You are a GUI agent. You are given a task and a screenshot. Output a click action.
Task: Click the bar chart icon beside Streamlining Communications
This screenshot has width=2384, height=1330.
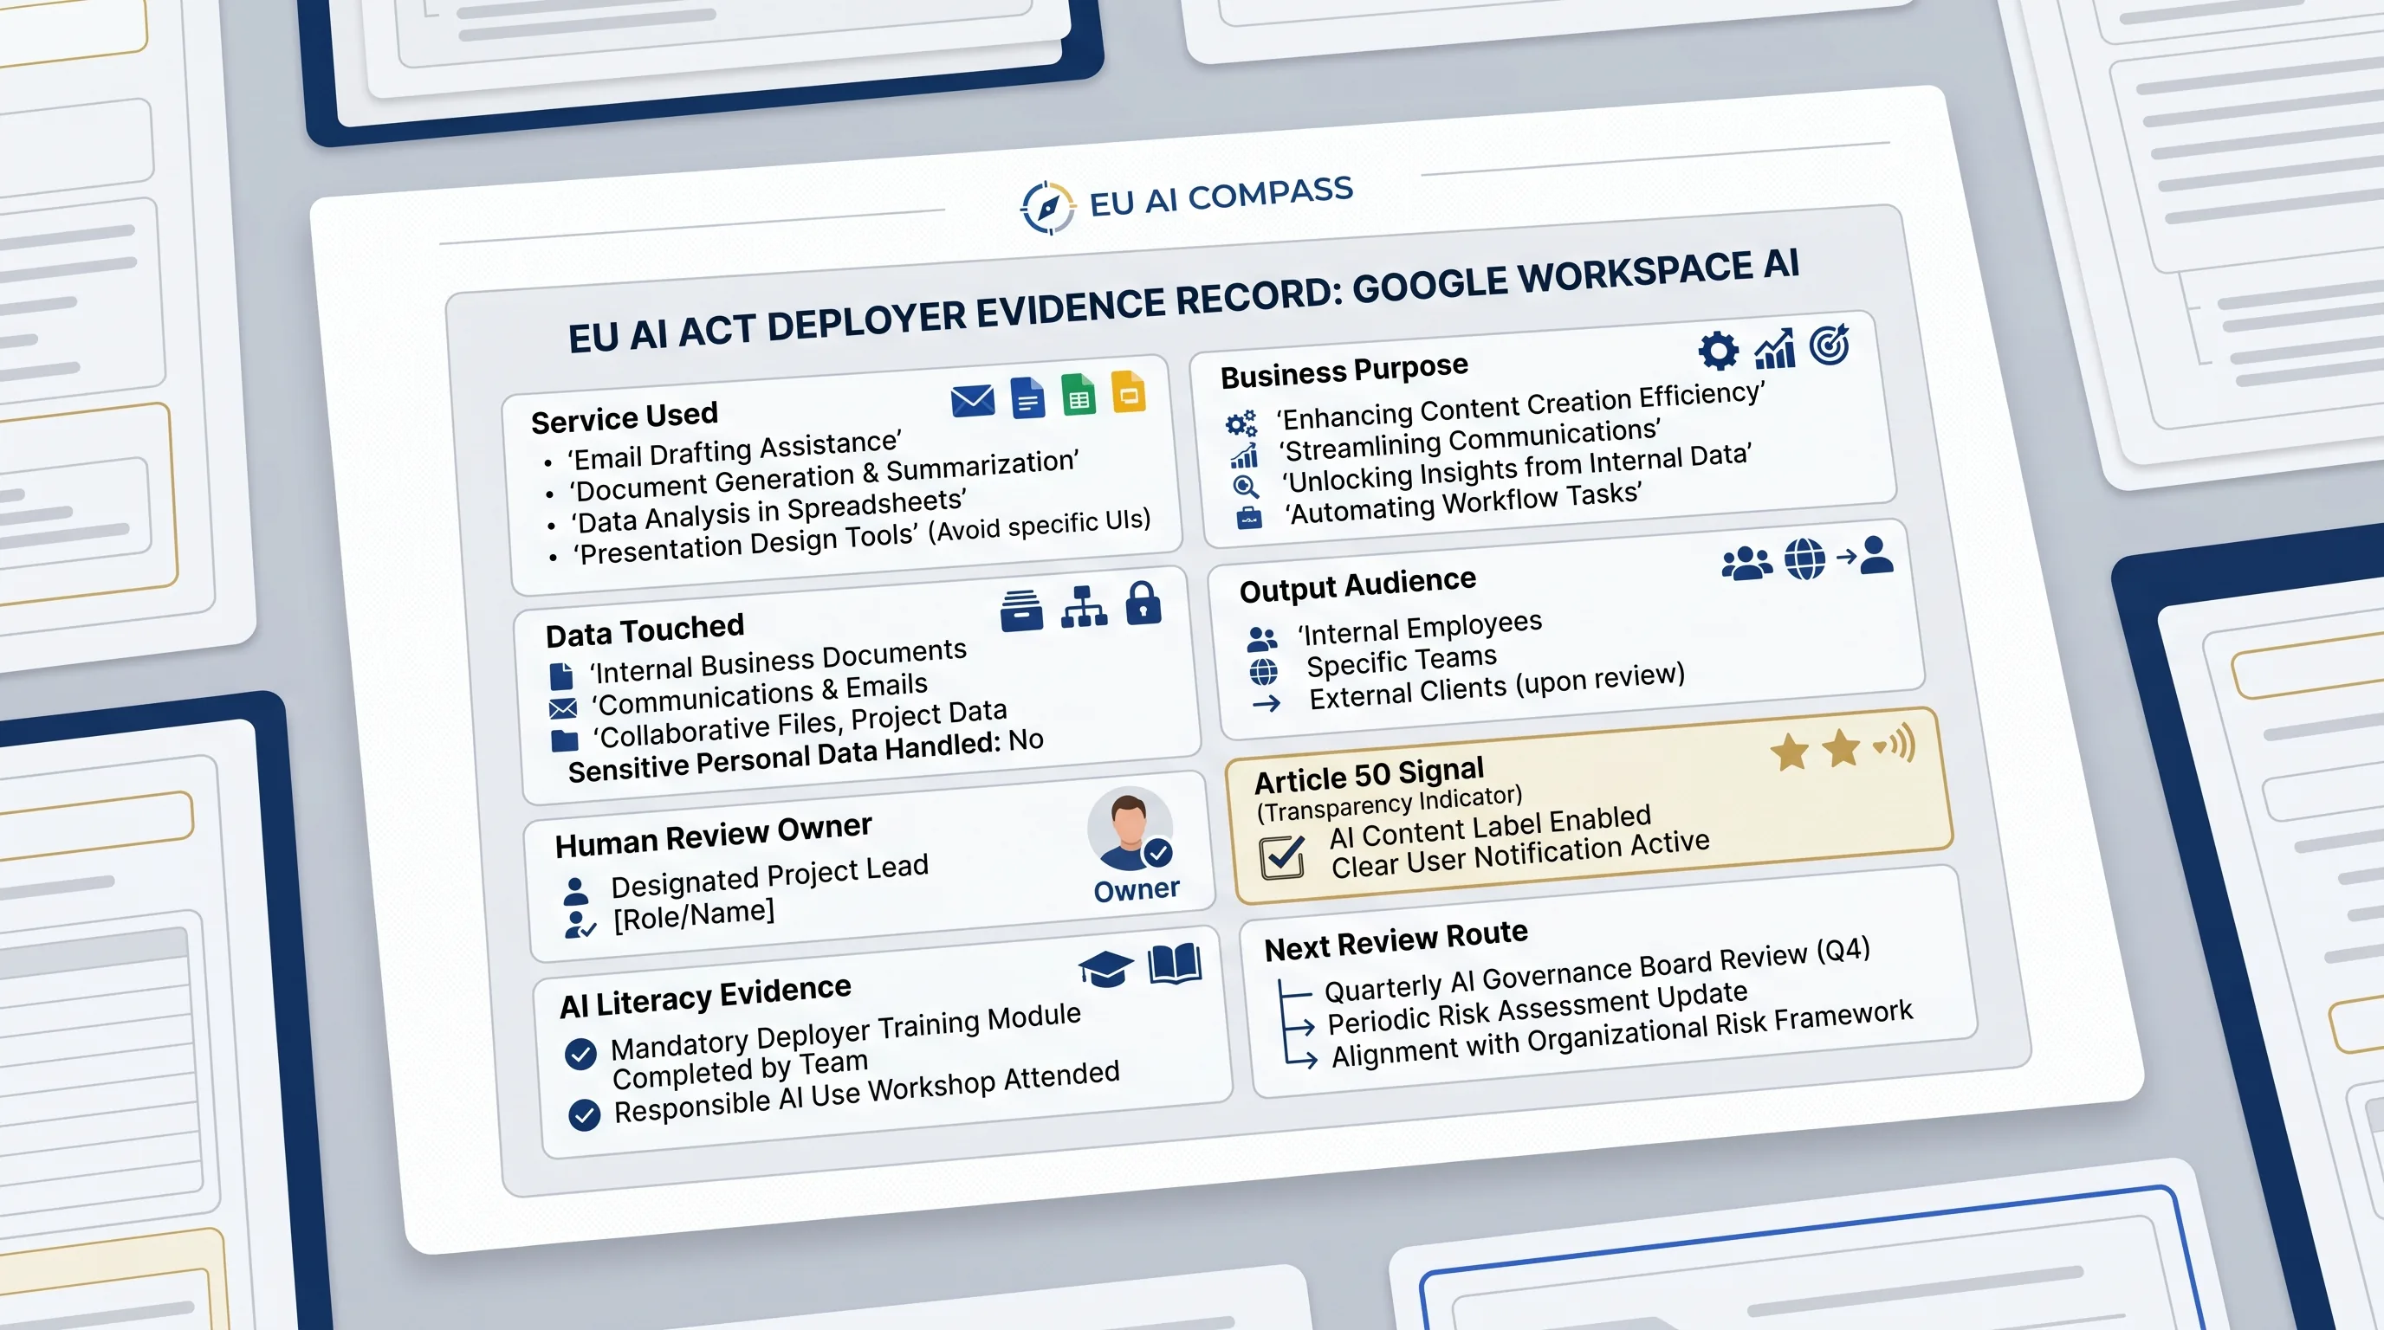pyautogui.click(x=1244, y=456)
